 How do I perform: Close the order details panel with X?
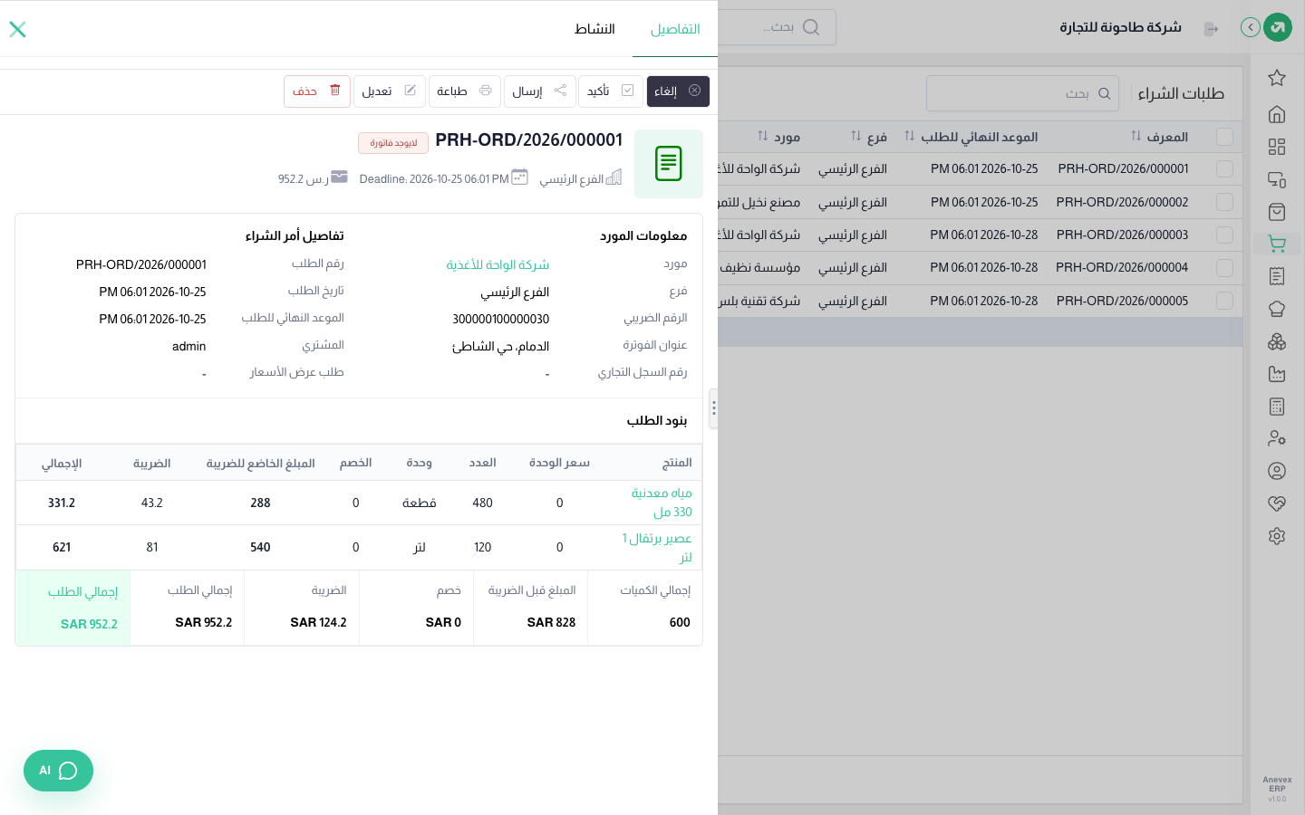(17, 29)
